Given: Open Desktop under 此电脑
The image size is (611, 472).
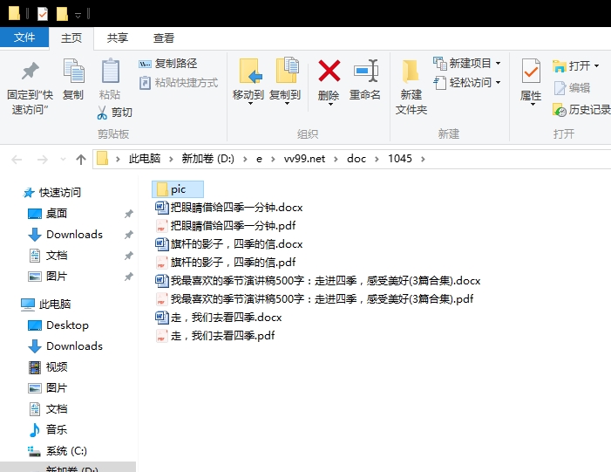Looking at the screenshot, I should coord(58,325).
